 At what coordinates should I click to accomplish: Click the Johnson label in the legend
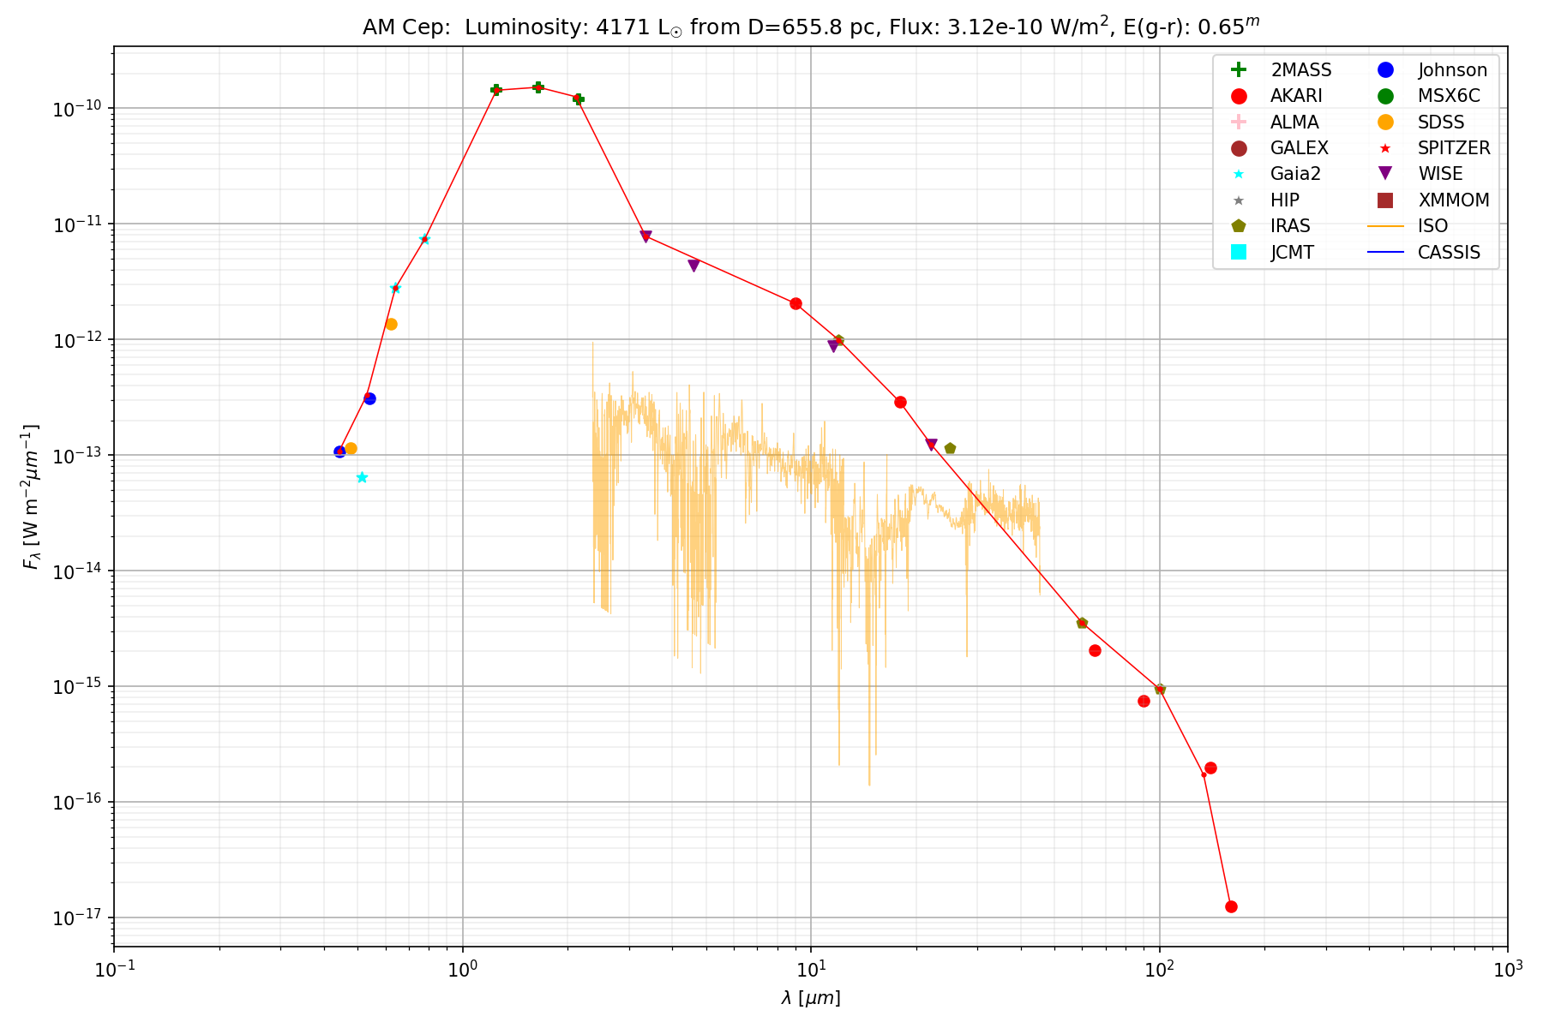(1452, 70)
